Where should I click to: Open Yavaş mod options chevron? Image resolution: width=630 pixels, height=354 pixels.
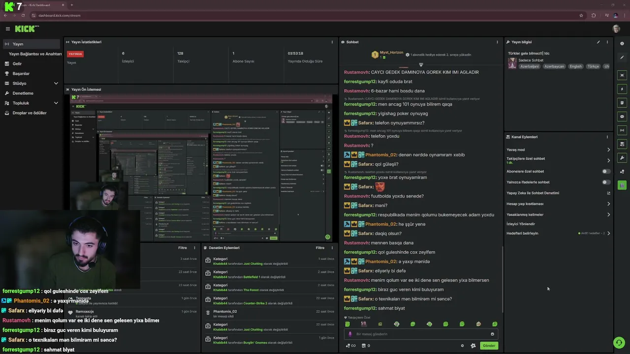tap(608, 150)
